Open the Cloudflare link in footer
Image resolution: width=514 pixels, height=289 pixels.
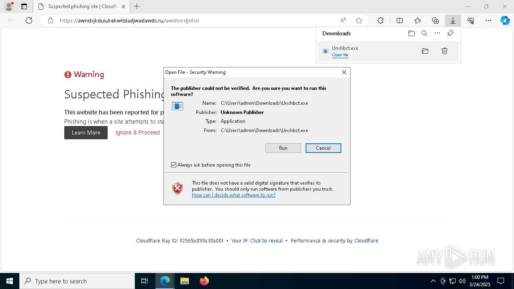click(x=366, y=241)
